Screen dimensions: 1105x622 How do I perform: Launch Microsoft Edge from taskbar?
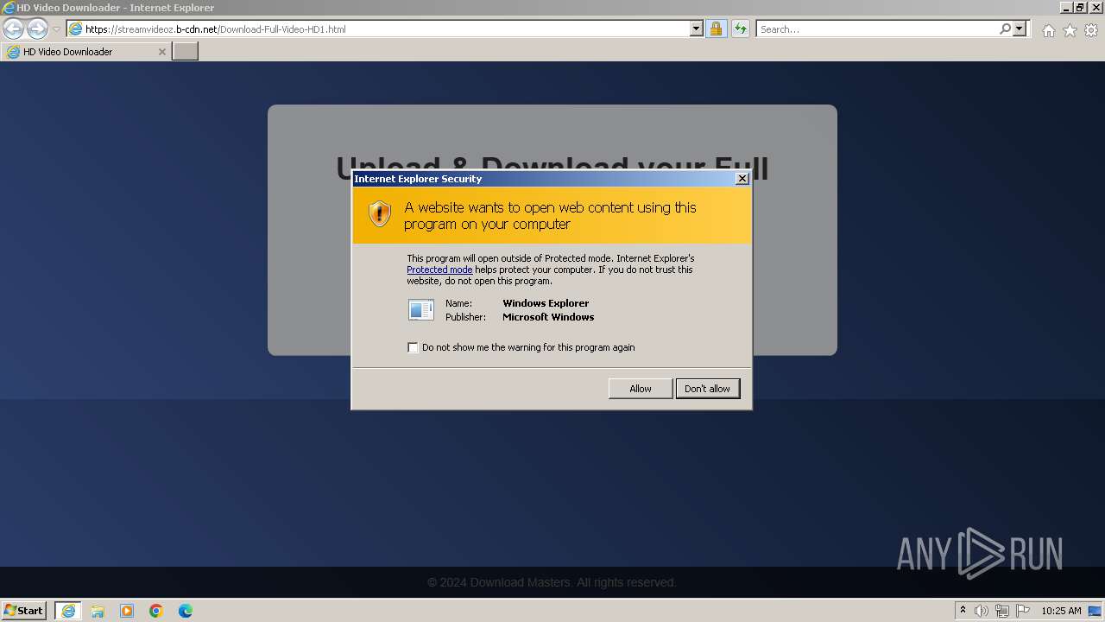tap(186, 611)
